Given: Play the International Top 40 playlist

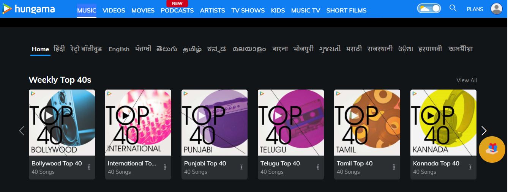Looking at the screenshot, I should click(x=126, y=116).
